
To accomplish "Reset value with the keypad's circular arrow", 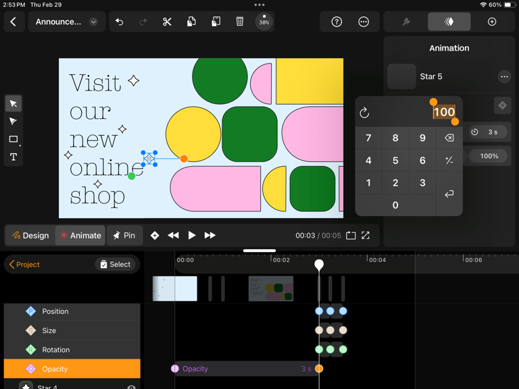I will point(364,113).
